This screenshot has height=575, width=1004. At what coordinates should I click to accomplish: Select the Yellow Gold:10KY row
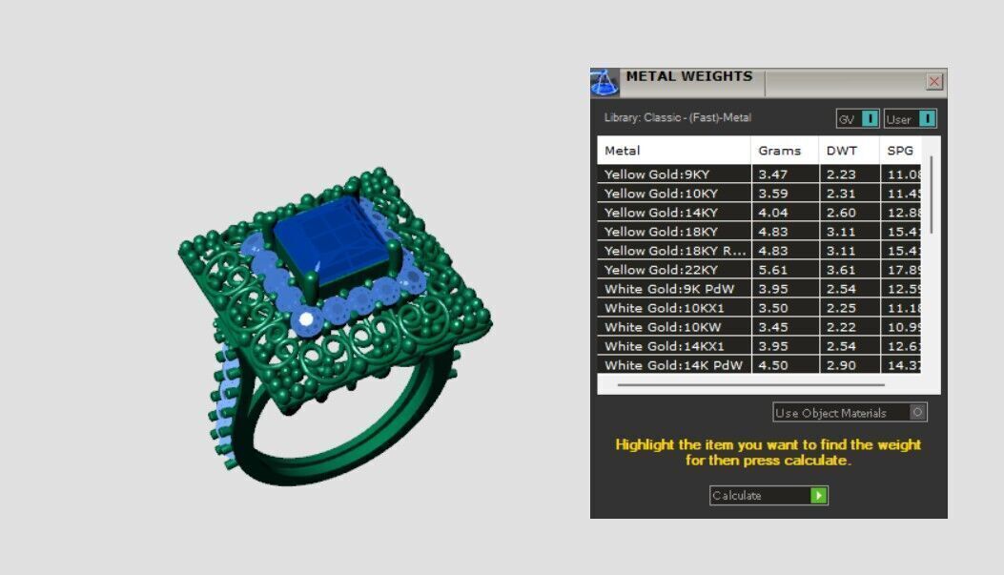point(759,194)
